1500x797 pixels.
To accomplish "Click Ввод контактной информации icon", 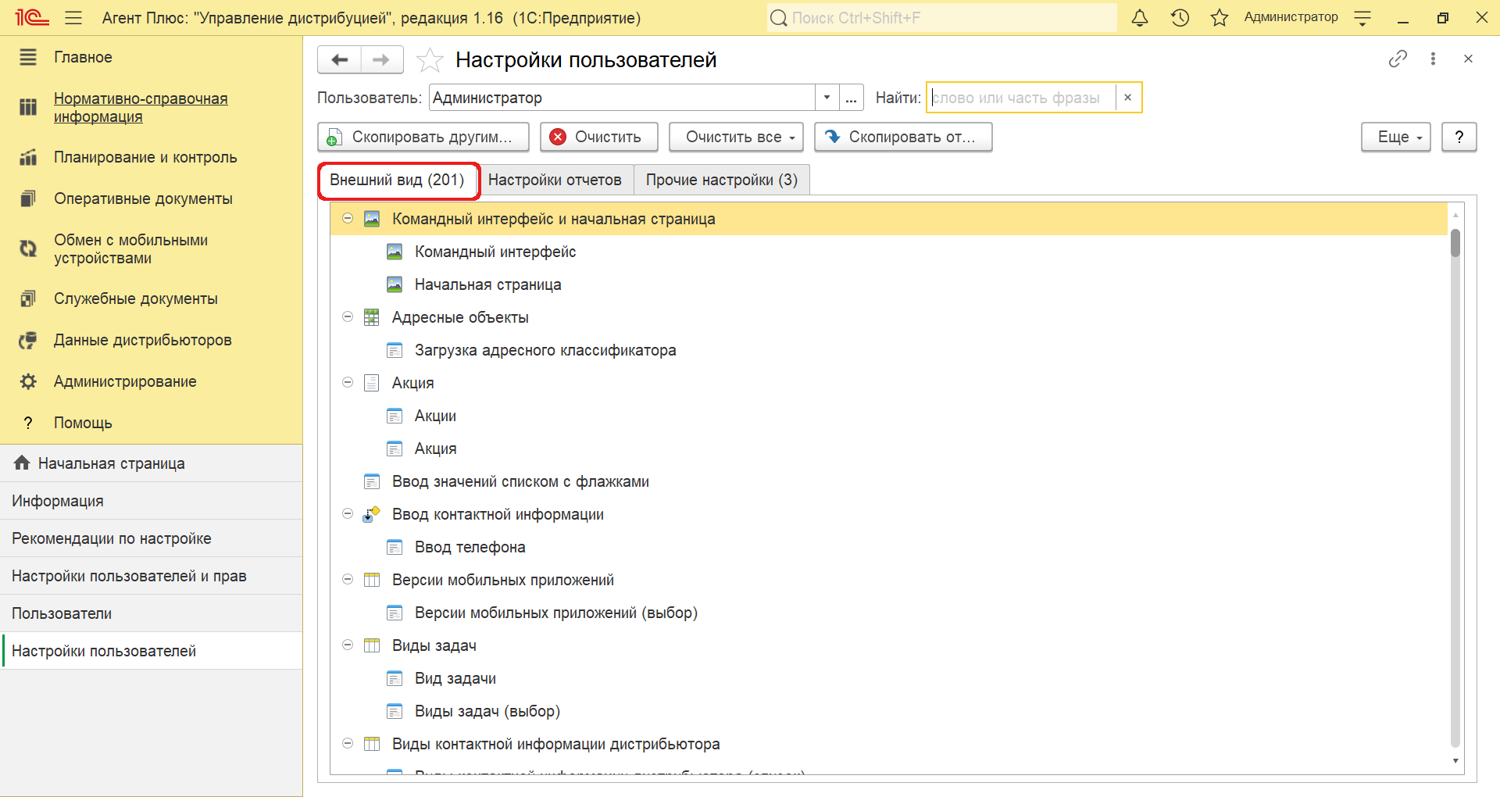I will pos(372,514).
